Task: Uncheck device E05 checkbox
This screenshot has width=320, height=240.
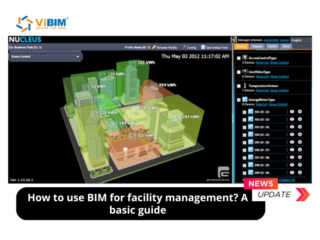Action: 244,142
